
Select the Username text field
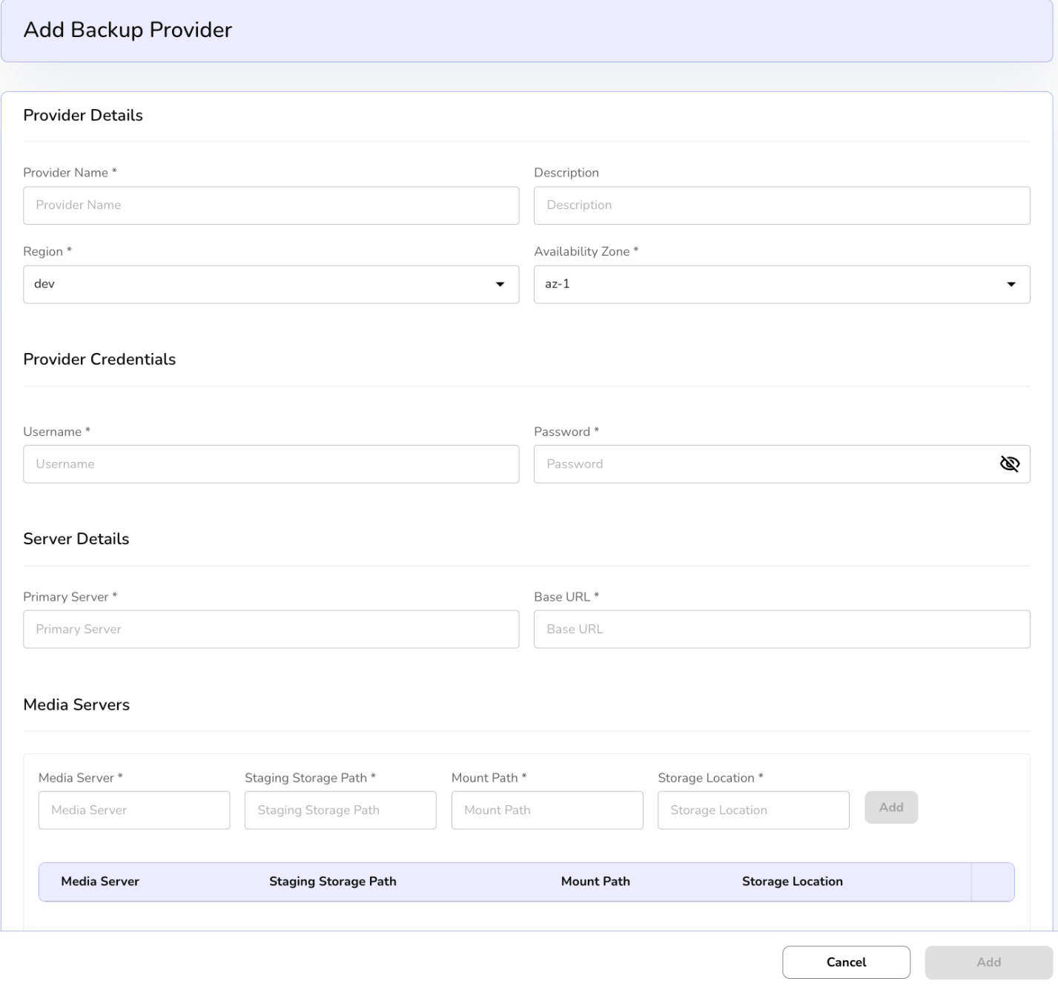[x=271, y=464]
